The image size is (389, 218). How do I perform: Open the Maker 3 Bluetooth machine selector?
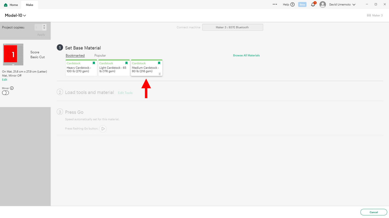click(232, 27)
